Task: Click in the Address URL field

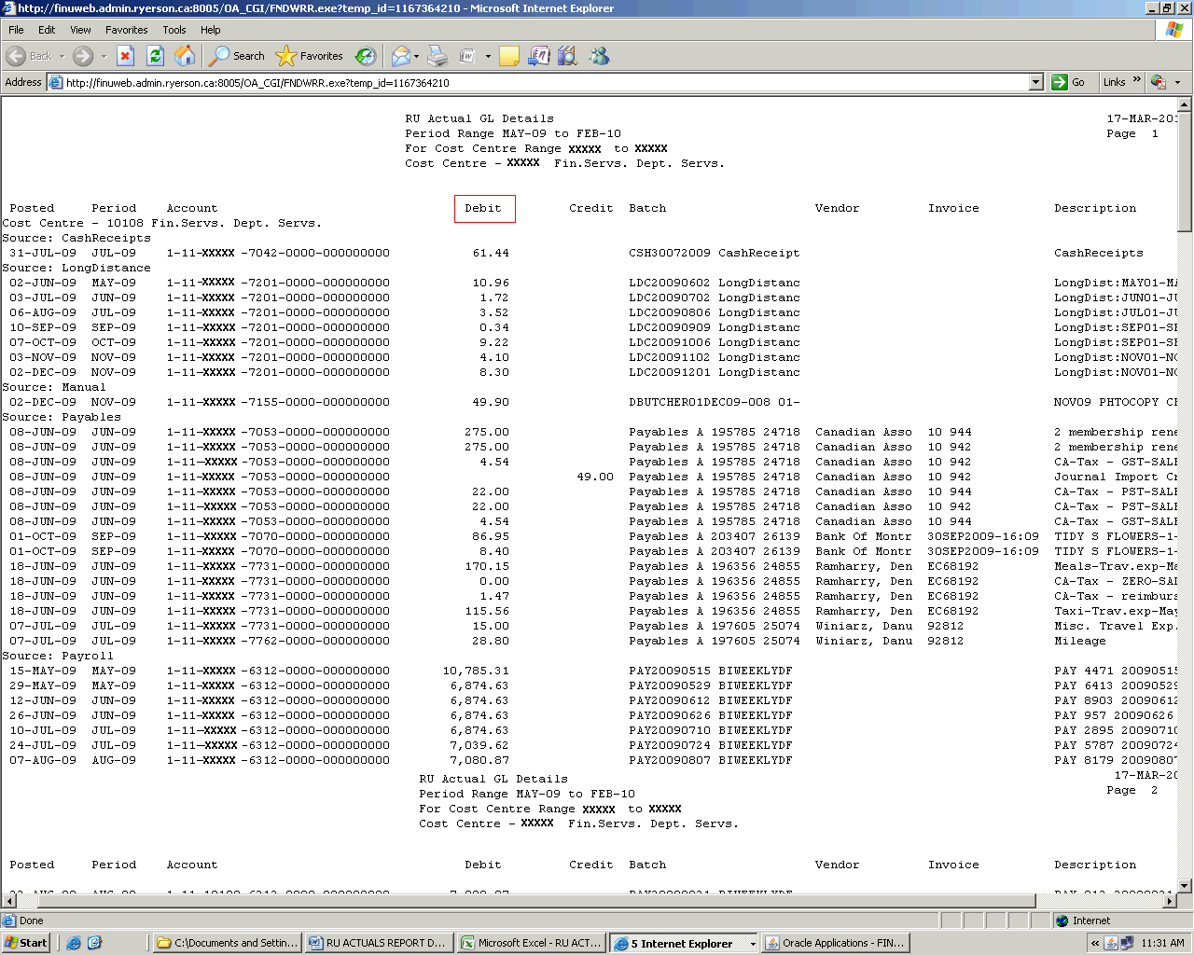Action: click(541, 82)
